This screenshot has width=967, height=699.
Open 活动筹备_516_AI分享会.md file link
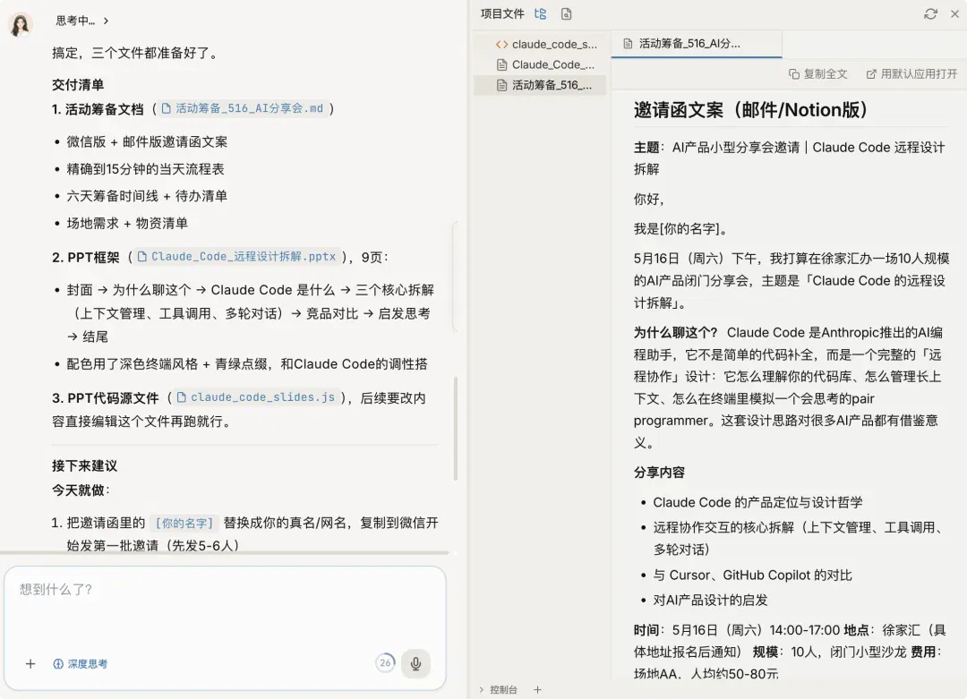click(x=242, y=108)
